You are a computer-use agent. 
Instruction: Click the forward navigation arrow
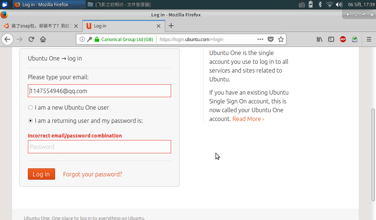pos(19,39)
